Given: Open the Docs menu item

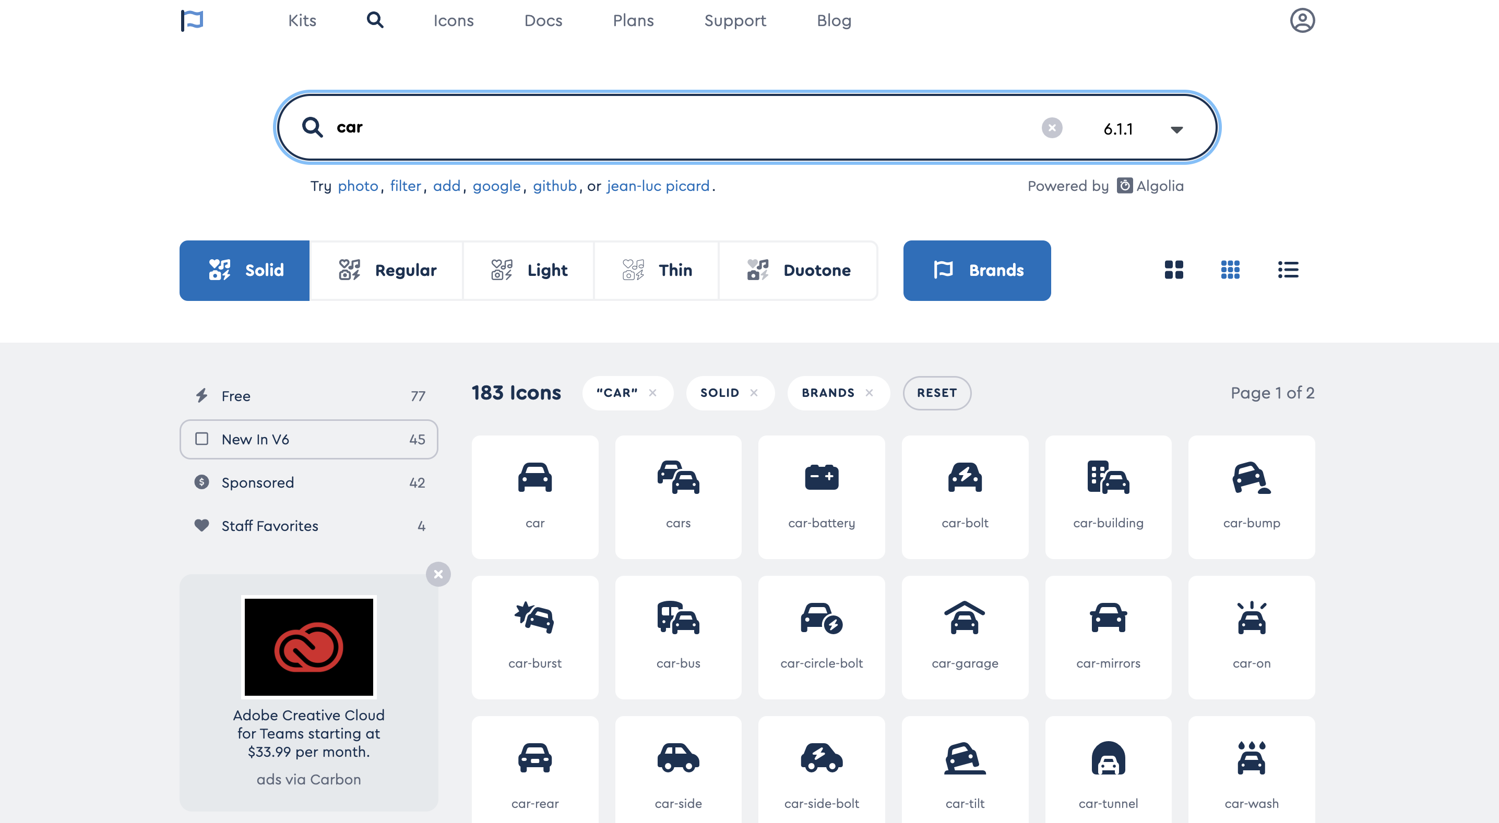Looking at the screenshot, I should pyautogui.click(x=543, y=21).
